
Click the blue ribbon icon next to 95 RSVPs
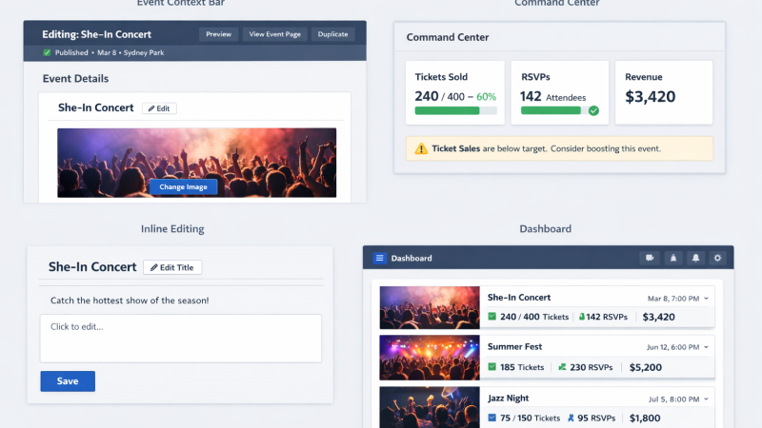(x=569, y=417)
